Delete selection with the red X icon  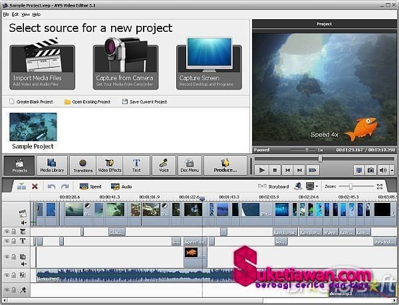[35, 186]
